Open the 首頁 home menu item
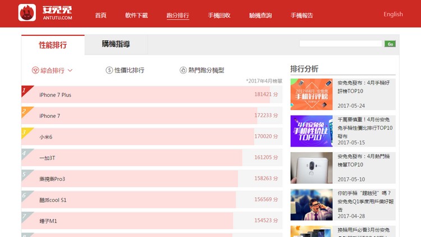421x237 pixels. point(100,15)
